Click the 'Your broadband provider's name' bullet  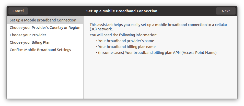tap(126, 41)
